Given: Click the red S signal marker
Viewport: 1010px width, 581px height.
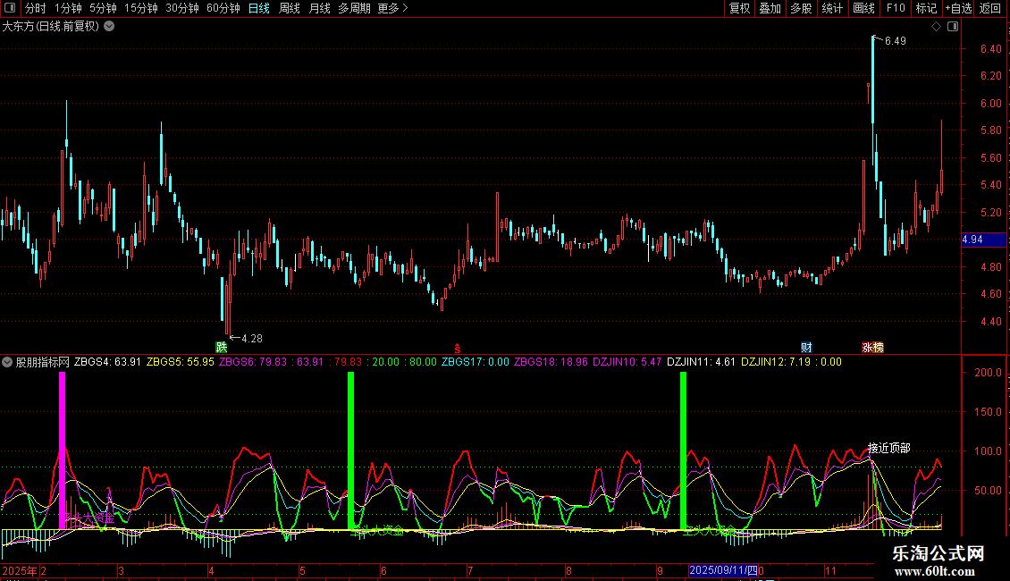Looking at the screenshot, I should pyautogui.click(x=458, y=348).
